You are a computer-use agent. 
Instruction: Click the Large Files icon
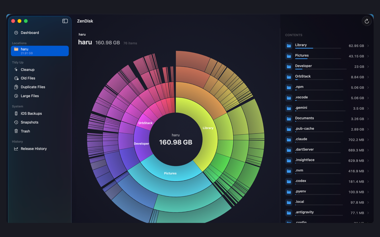click(16, 96)
